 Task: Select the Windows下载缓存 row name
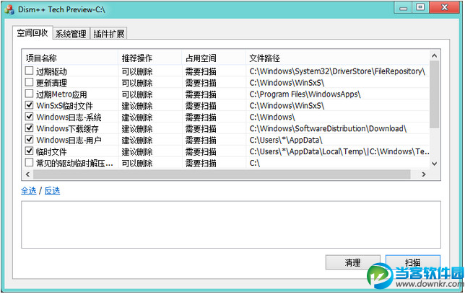click(x=67, y=129)
